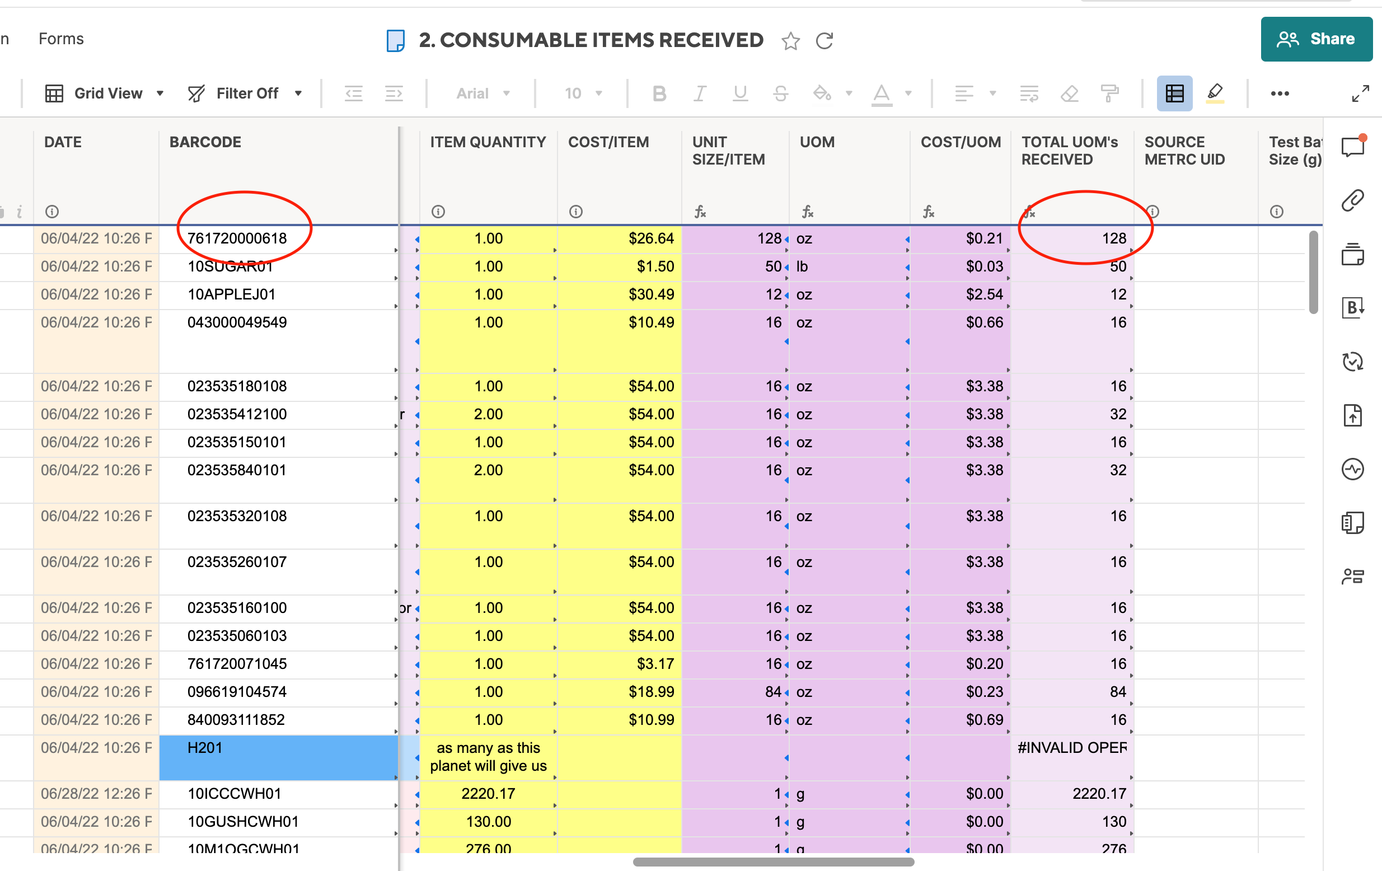Toggle the Highlight Changes marker
Viewport: 1382px width, 871px height.
(1216, 93)
